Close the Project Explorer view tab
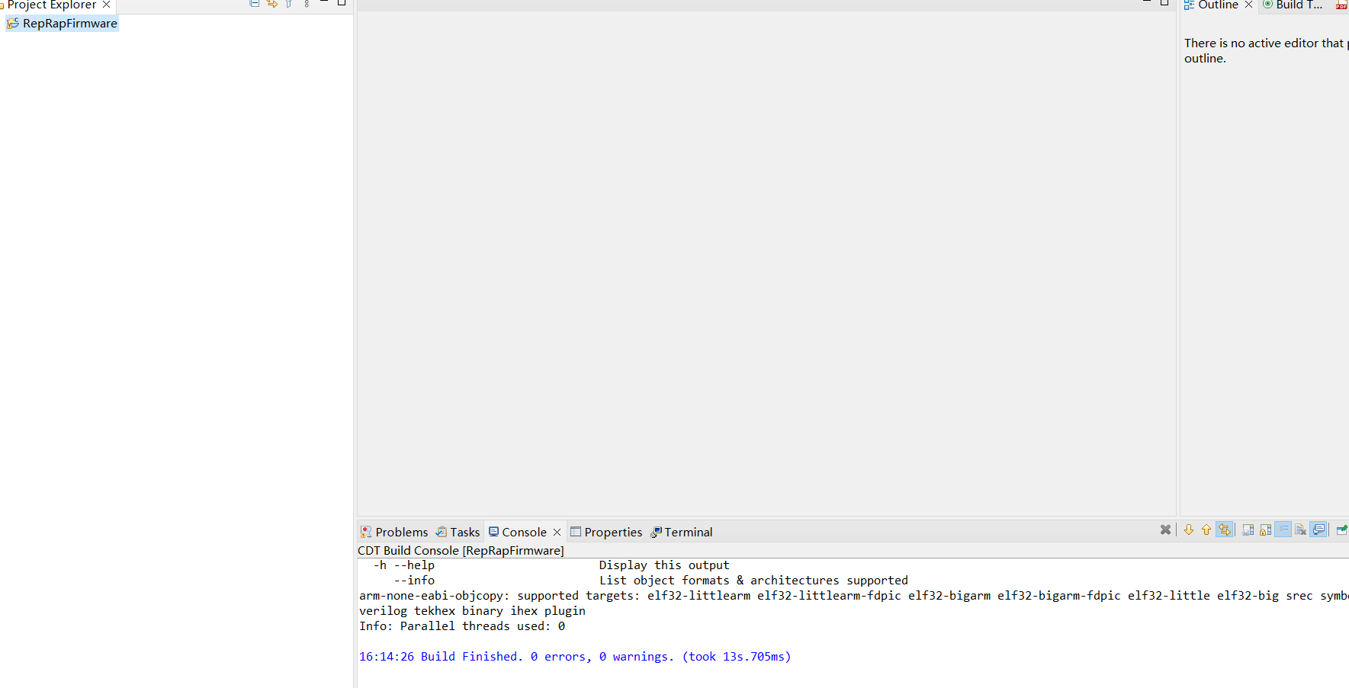Image resolution: width=1349 pixels, height=688 pixels. click(x=107, y=5)
